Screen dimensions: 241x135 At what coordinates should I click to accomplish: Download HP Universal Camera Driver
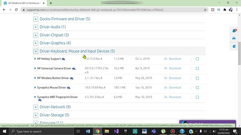[172, 68]
